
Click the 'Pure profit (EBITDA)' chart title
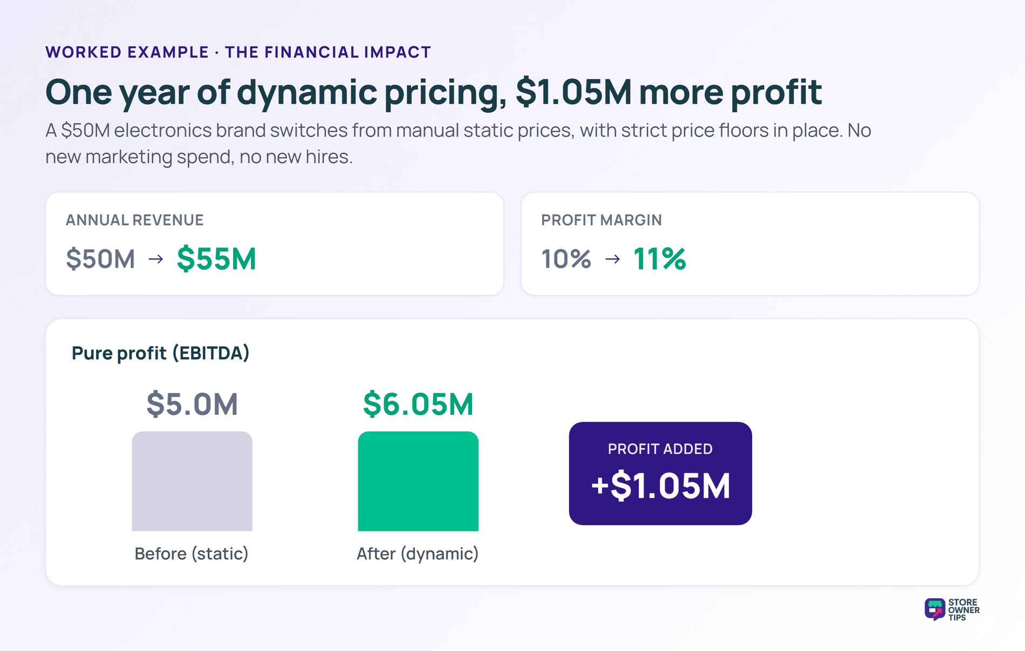pos(160,353)
